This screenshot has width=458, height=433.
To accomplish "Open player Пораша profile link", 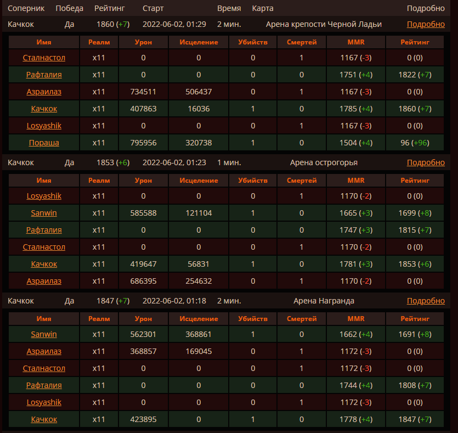I will (x=44, y=143).
